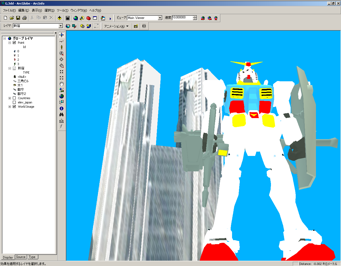Uncheck the World Image layer checkbox
341x266 pixels.
coord(14,107)
